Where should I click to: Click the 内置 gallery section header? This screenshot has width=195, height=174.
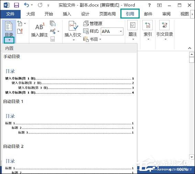(69, 48)
